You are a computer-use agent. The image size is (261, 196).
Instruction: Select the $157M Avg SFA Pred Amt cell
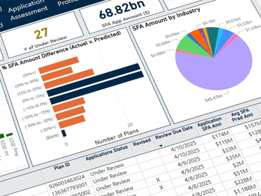click(253, 125)
